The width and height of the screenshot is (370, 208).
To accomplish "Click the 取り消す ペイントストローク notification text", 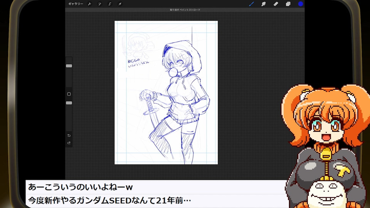I will [x=185, y=10].
